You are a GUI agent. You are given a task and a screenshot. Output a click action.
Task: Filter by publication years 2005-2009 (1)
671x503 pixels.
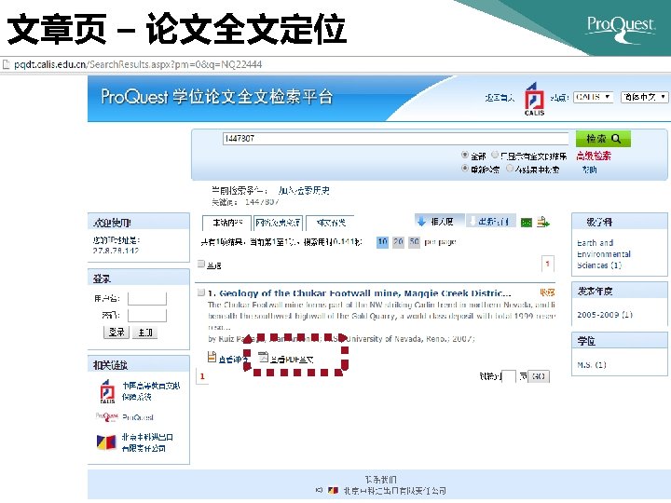coord(605,315)
